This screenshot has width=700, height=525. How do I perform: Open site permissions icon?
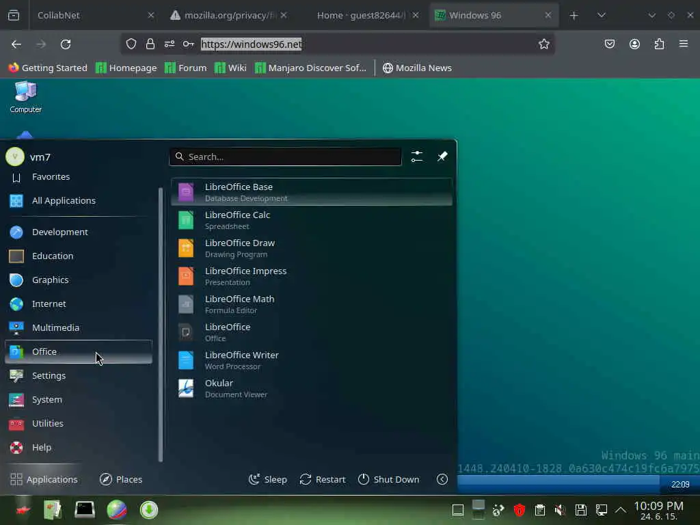coord(170,44)
